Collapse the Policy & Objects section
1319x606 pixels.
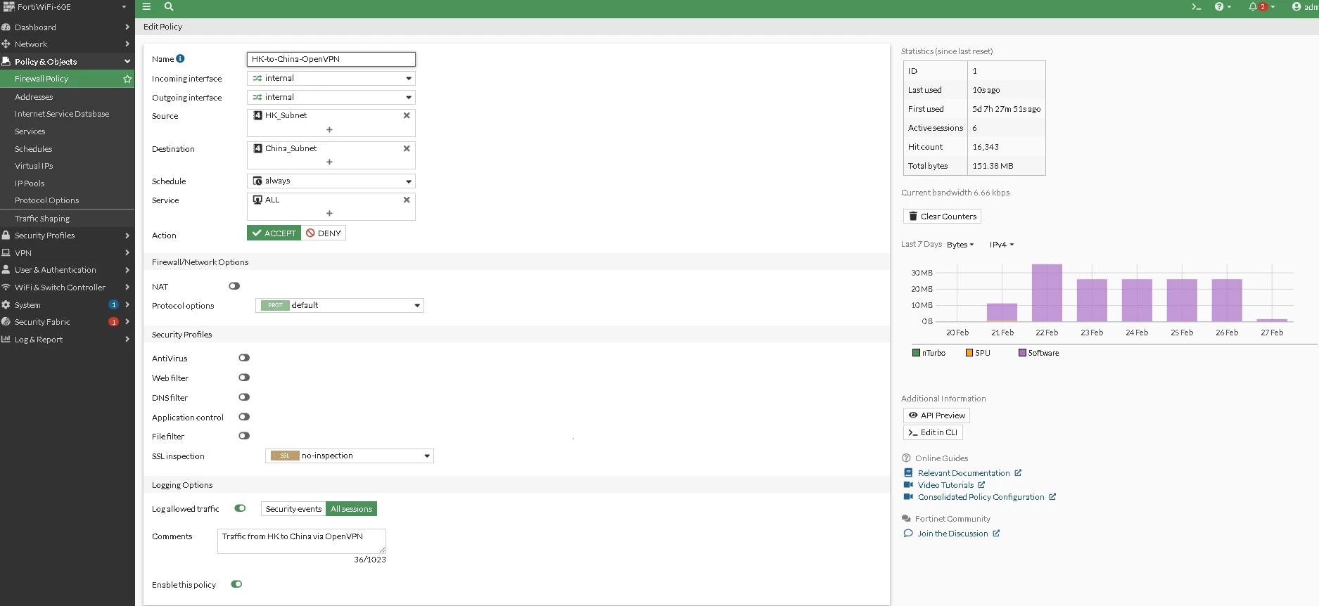[x=67, y=61]
